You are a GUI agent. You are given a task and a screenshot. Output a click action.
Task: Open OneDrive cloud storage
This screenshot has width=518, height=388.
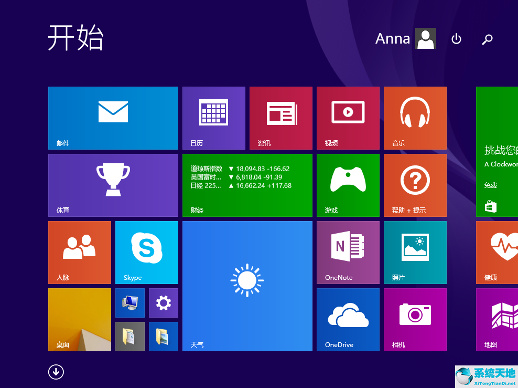pos(348,319)
